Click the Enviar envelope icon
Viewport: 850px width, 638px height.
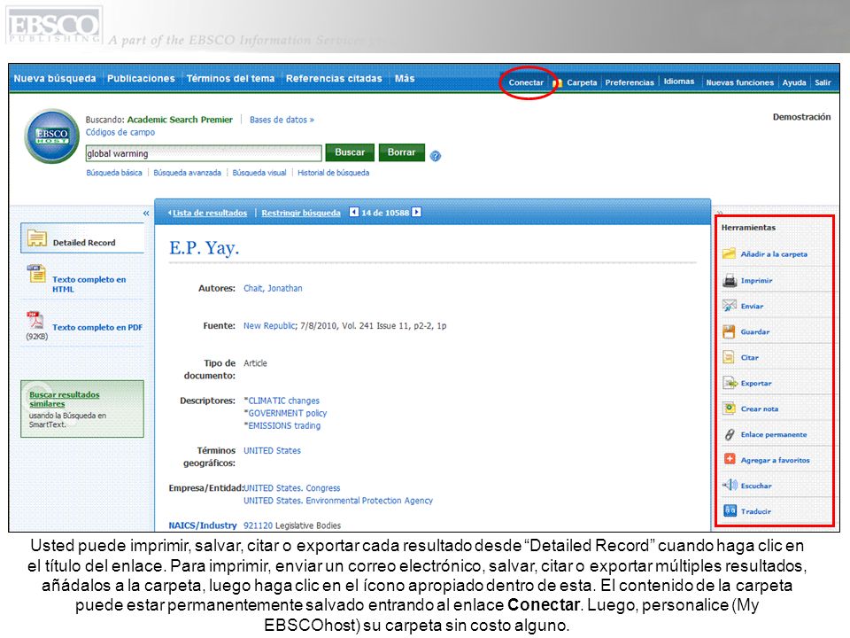(729, 306)
